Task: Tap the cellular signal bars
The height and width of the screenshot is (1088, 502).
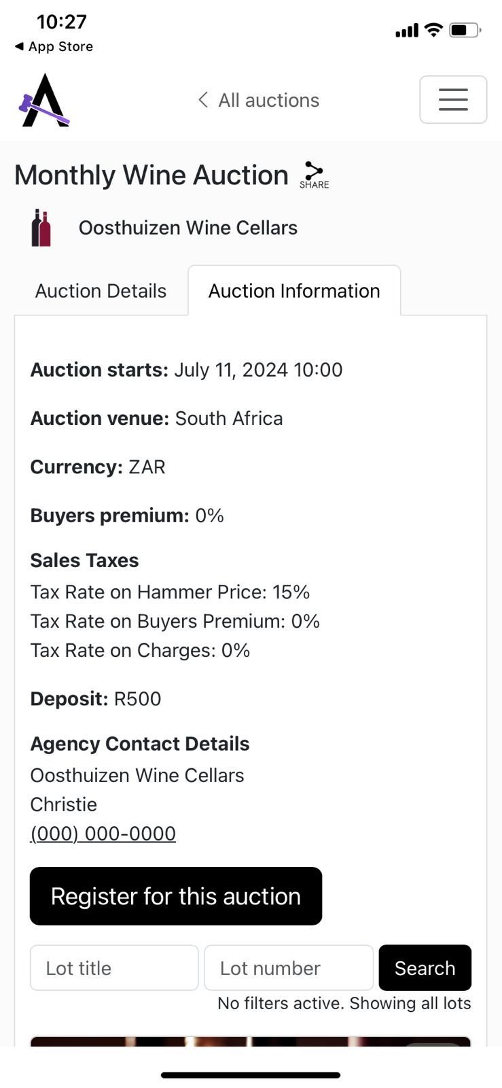Action: coord(406,31)
